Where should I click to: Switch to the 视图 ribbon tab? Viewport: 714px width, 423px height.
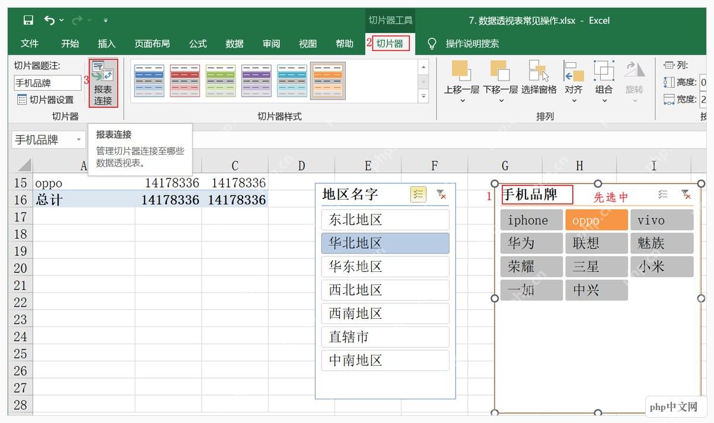(308, 44)
